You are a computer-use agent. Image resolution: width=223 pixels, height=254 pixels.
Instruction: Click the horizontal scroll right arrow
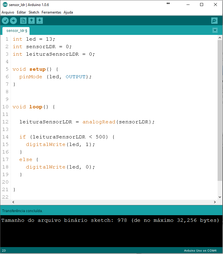(x=215, y=202)
